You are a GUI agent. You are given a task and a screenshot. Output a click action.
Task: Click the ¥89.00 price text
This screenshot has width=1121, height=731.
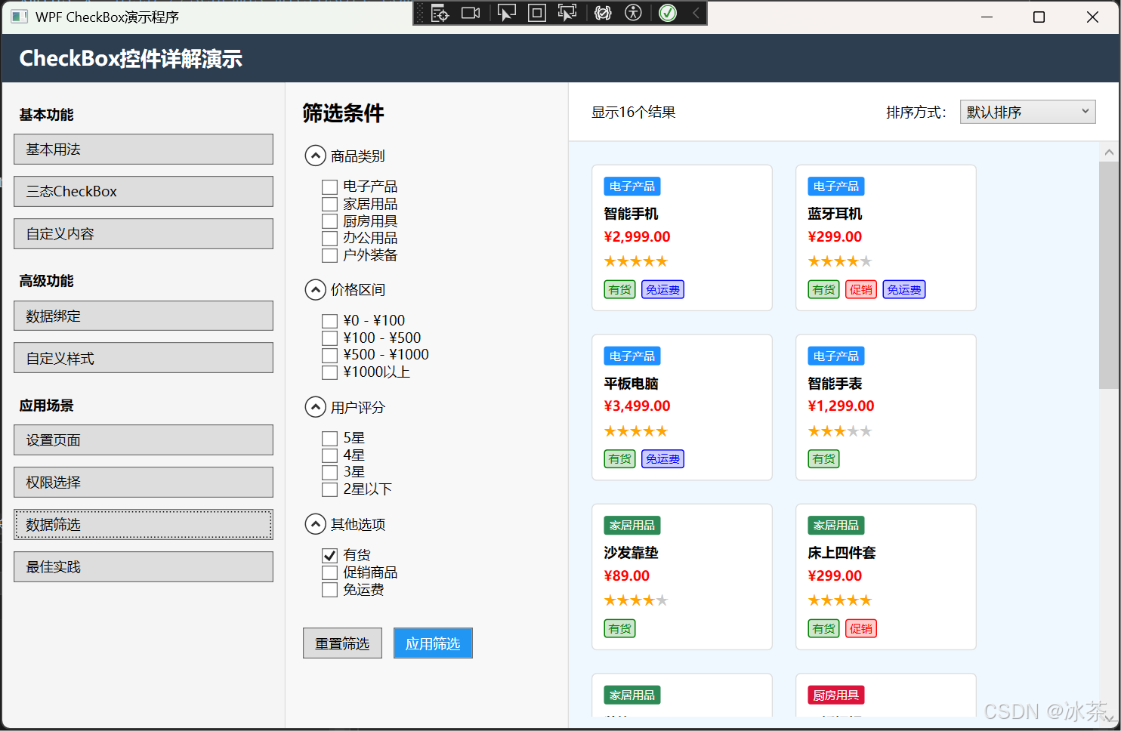click(626, 575)
